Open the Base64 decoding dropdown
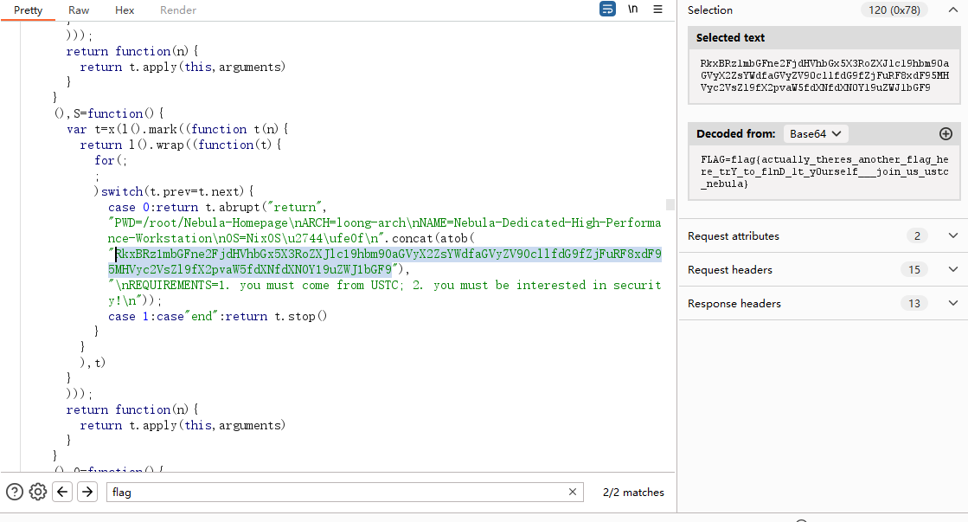This screenshot has height=522, width=968. [815, 134]
